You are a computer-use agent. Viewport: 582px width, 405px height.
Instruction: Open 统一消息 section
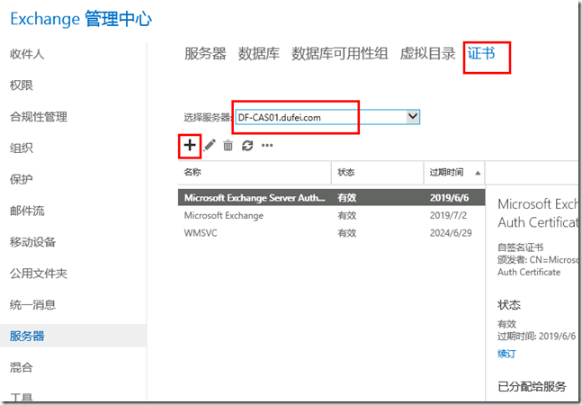(x=32, y=305)
